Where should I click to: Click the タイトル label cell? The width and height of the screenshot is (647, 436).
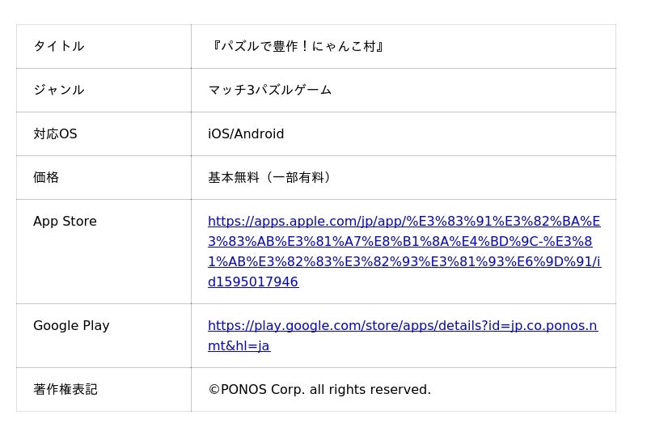coord(59,47)
